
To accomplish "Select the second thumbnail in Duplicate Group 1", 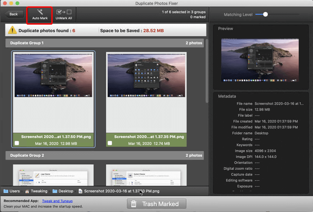I will [x=146, y=75].
